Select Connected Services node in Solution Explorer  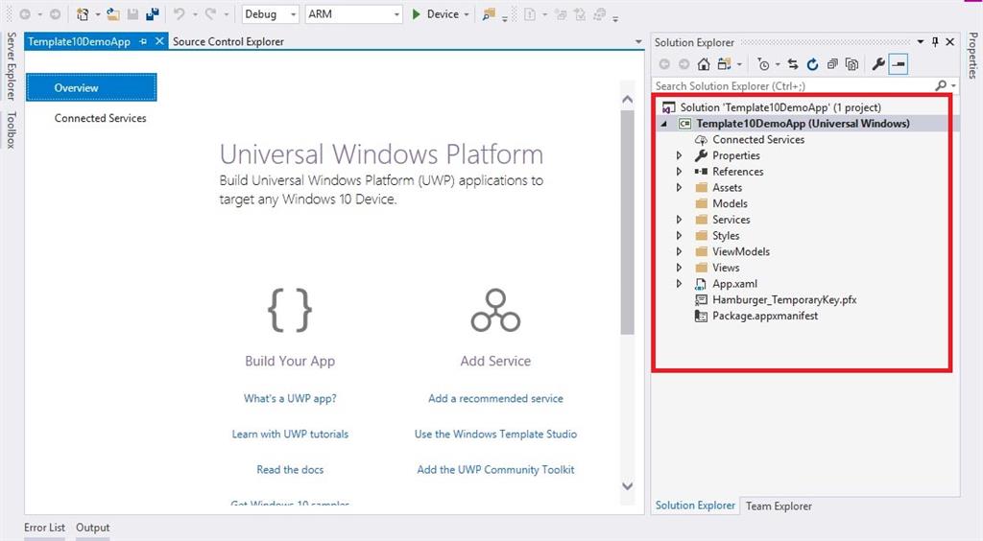[758, 139]
